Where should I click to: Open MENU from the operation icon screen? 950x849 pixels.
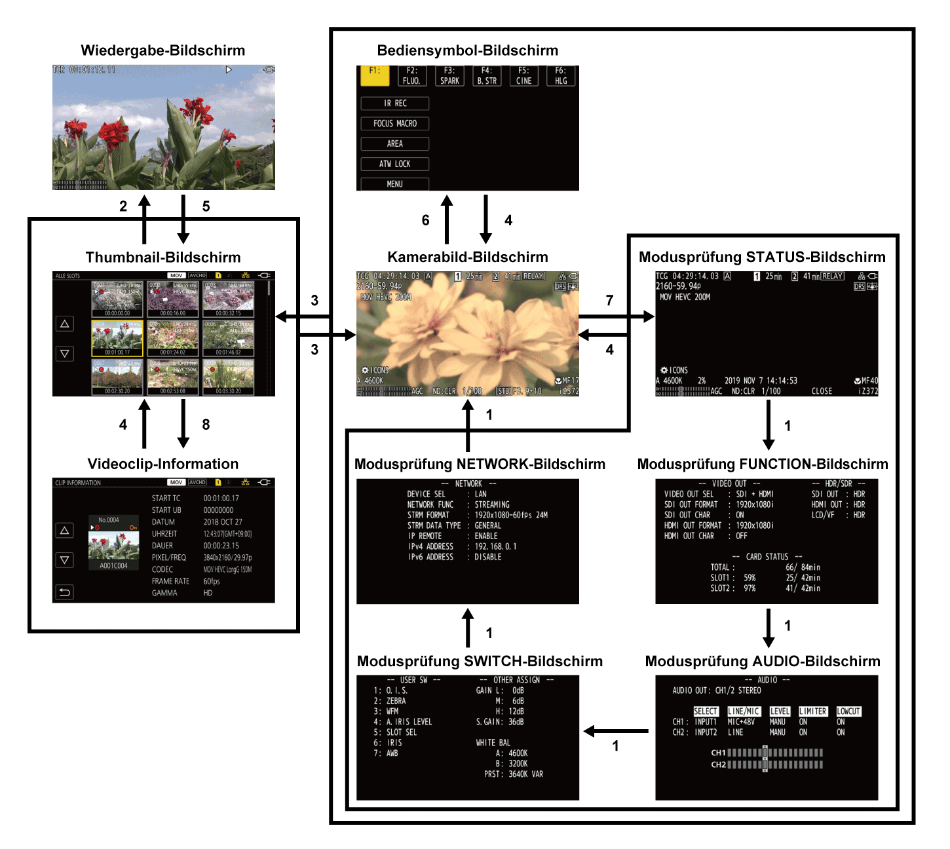[x=394, y=184]
